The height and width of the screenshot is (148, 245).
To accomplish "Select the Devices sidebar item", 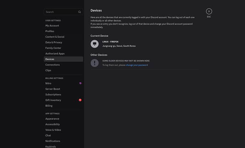I will coord(63,59).
